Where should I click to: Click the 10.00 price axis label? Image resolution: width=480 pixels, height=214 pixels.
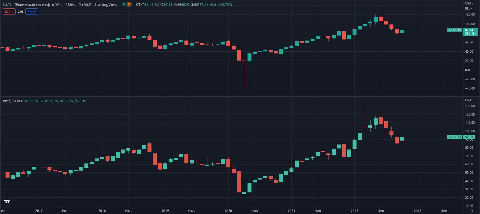coord(469,206)
